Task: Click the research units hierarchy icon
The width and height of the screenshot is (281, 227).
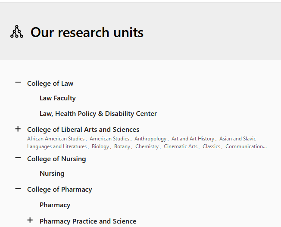Action: point(17,32)
